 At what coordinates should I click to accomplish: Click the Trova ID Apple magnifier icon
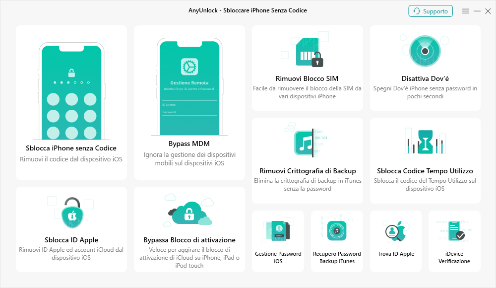tap(396, 231)
